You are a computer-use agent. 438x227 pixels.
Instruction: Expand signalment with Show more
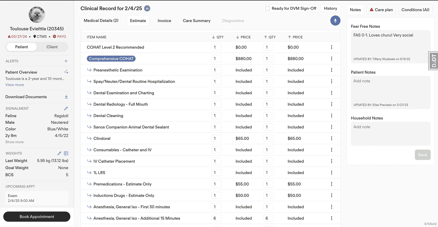pos(14,142)
